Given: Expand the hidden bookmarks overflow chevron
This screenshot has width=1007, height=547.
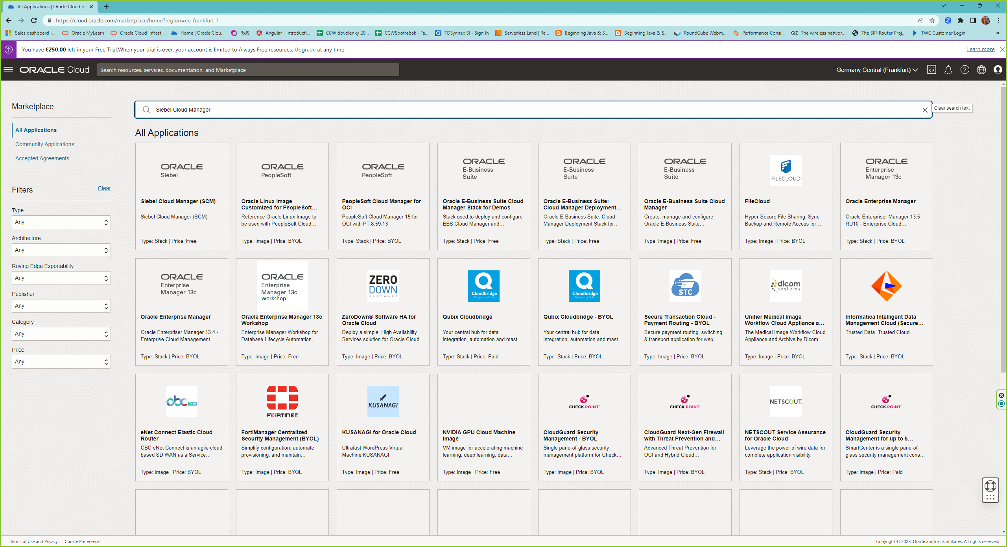Looking at the screenshot, I should pos(998,33).
